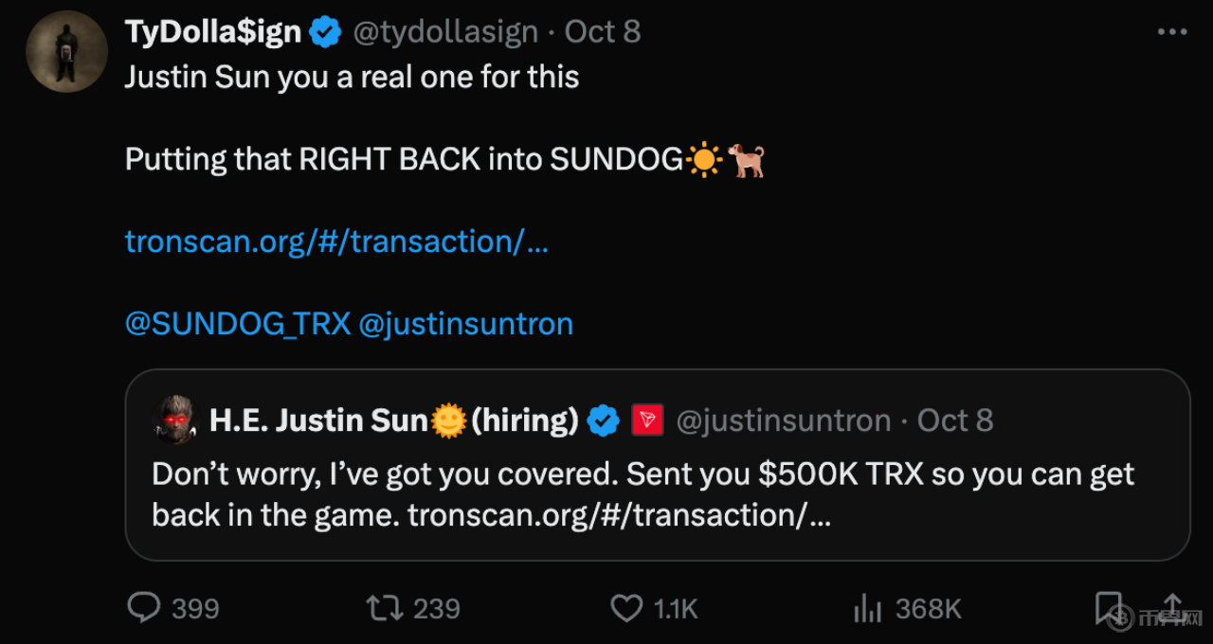1213x644 pixels.
Task: Click Justin Sun's avatar in quoted tweet
Action: click(x=173, y=420)
